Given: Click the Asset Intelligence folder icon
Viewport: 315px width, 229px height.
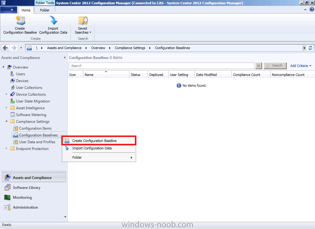Looking at the screenshot, I should (x=12, y=108).
